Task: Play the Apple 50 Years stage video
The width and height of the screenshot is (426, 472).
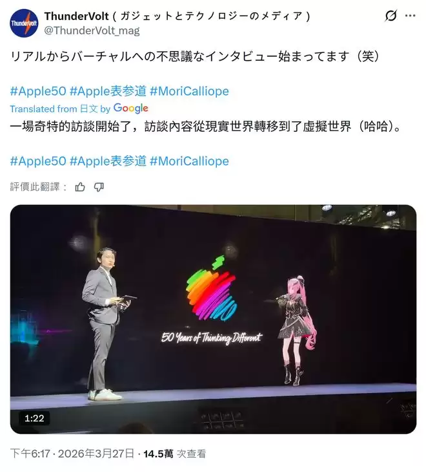Action: (x=213, y=319)
